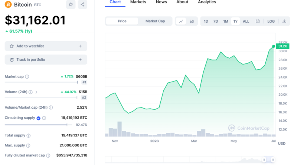Star Bitcoin using the top star icon
This screenshot has width=297, height=165.
[x=71, y=5]
